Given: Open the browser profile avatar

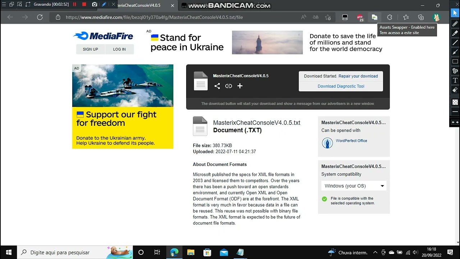Looking at the screenshot, I should click(436, 17).
